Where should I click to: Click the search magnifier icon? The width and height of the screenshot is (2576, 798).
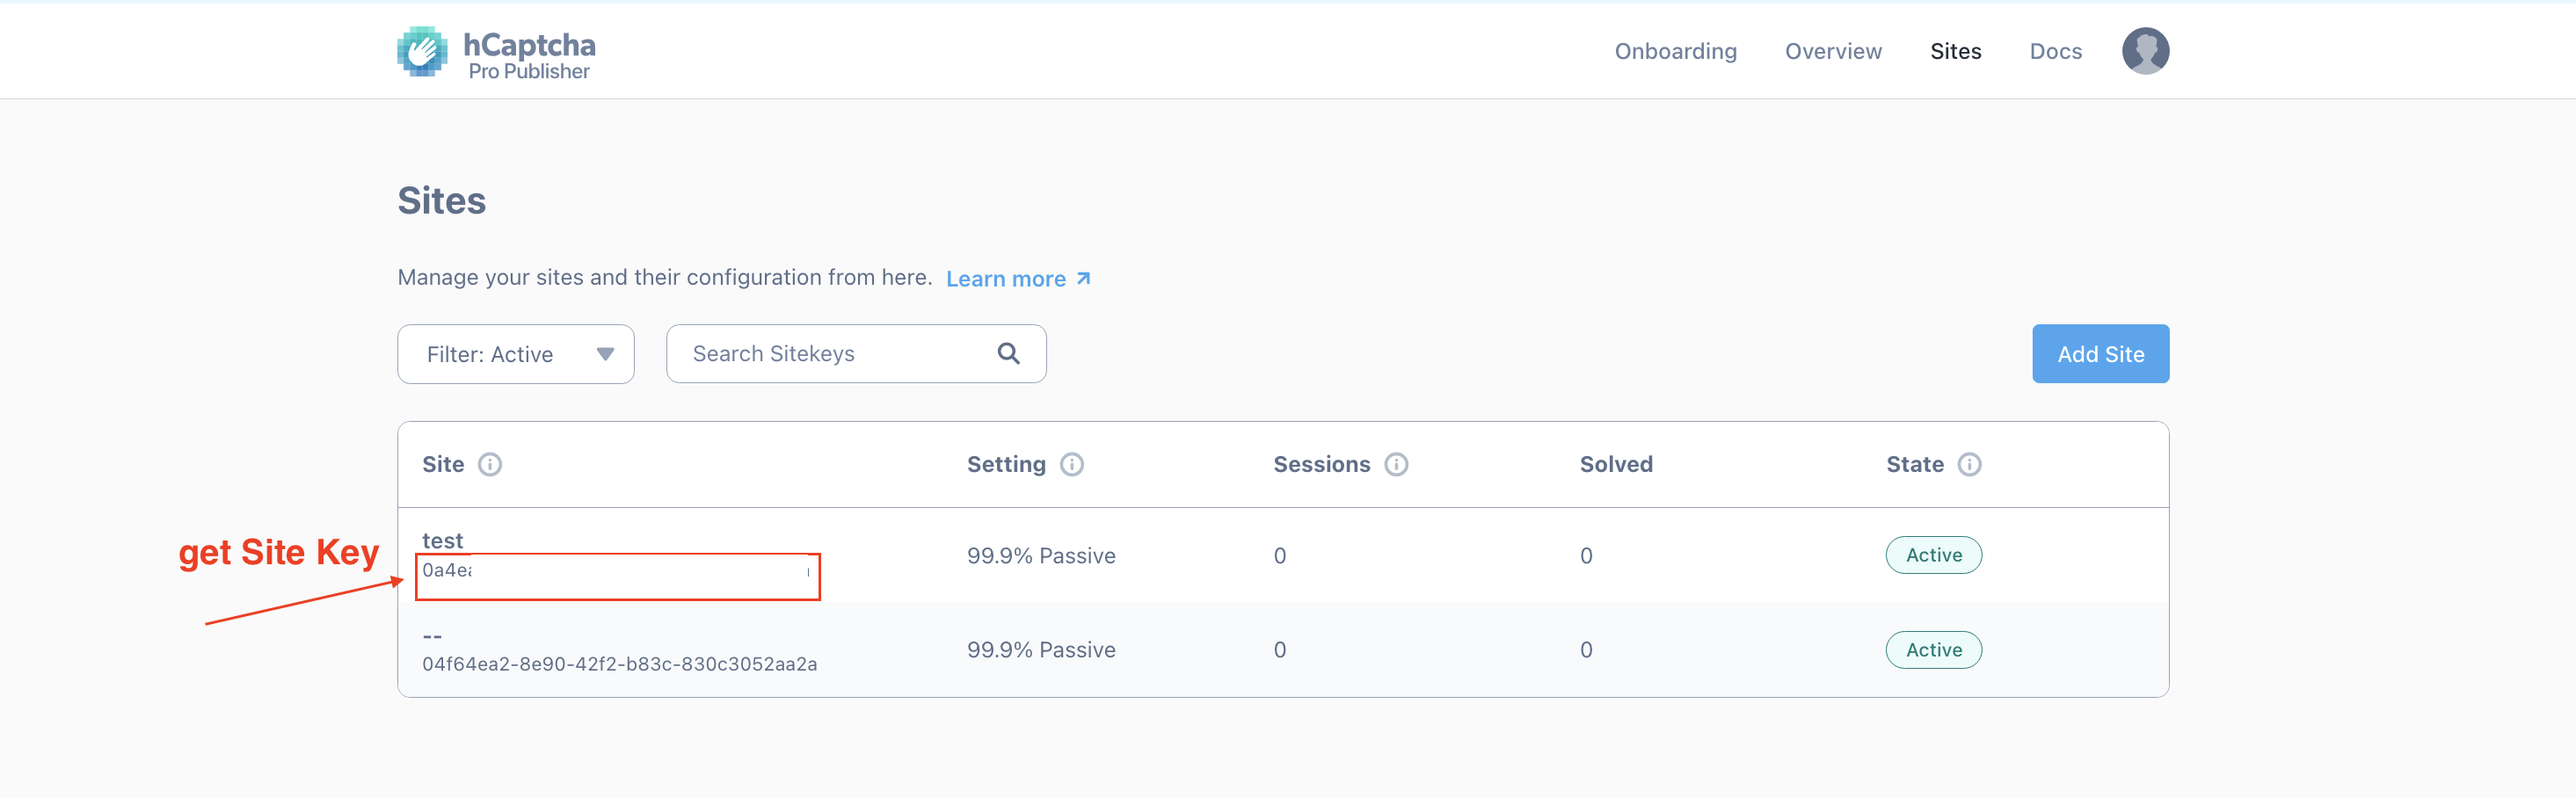click(x=1008, y=353)
